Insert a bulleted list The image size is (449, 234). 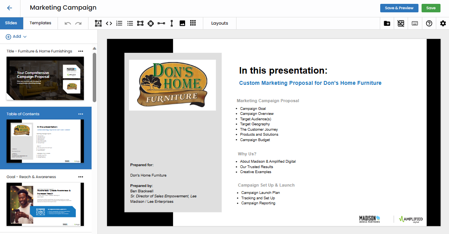pyautogui.click(x=130, y=24)
